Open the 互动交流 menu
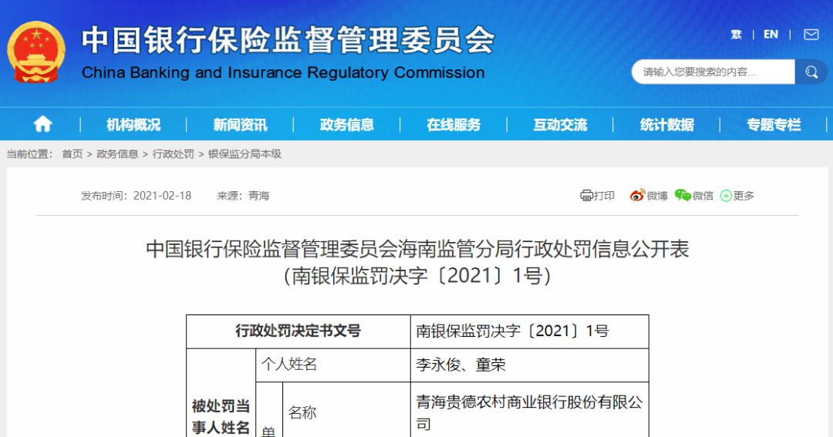The height and width of the screenshot is (437, 833). [x=560, y=125]
